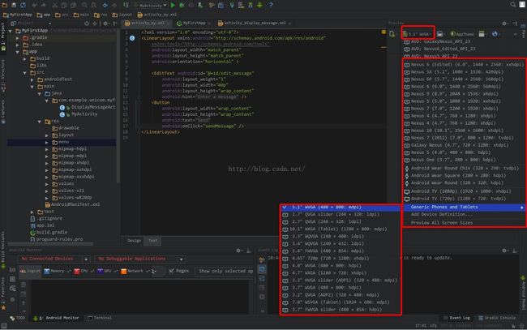
Task: Open the MyActivity run configuration dropdown
Action: (151, 6)
